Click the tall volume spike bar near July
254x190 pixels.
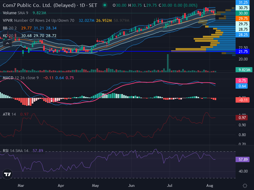[168, 63]
